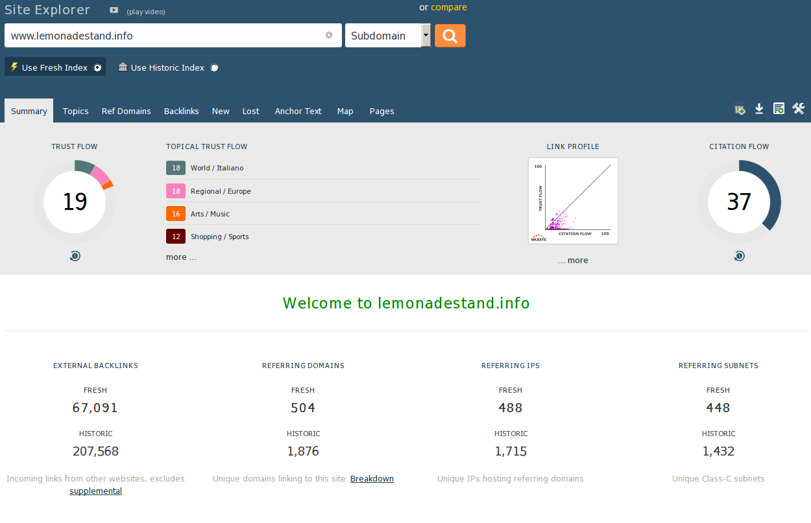The width and height of the screenshot is (811, 523).
Task: Open the Pages tab
Action: pos(382,111)
